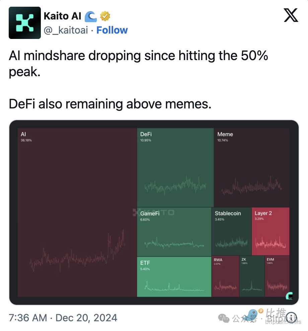This screenshot has width=308, height=331.
Task: Click the red Layer 2 tile
Action: point(271,232)
